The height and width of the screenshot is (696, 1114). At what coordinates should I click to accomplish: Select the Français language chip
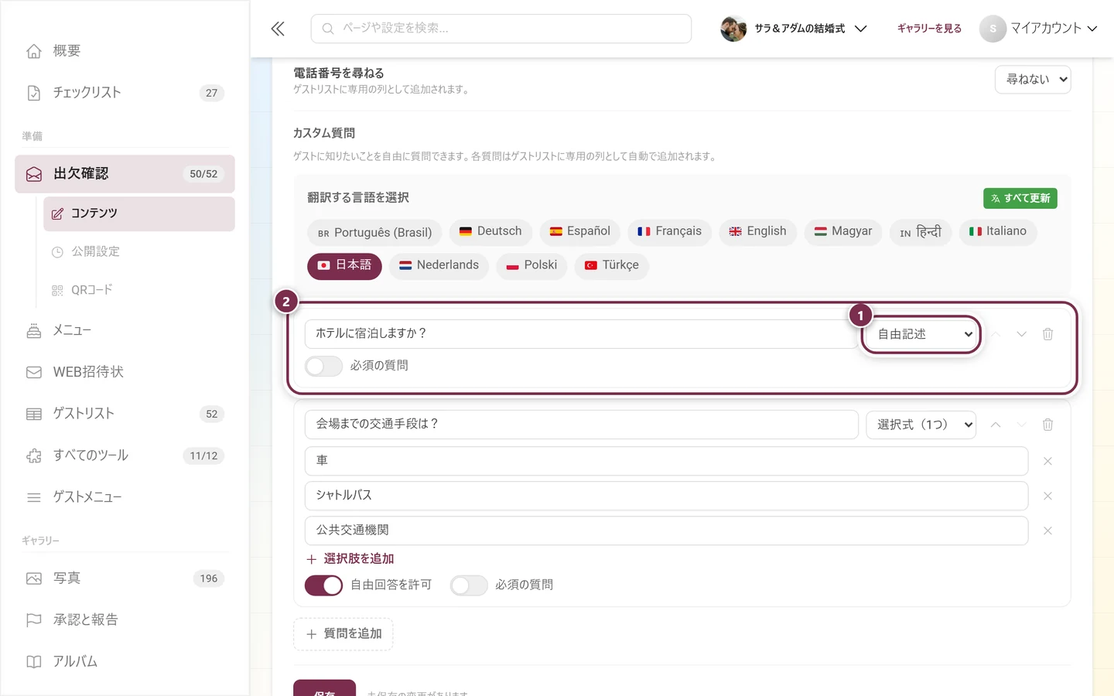click(669, 232)
